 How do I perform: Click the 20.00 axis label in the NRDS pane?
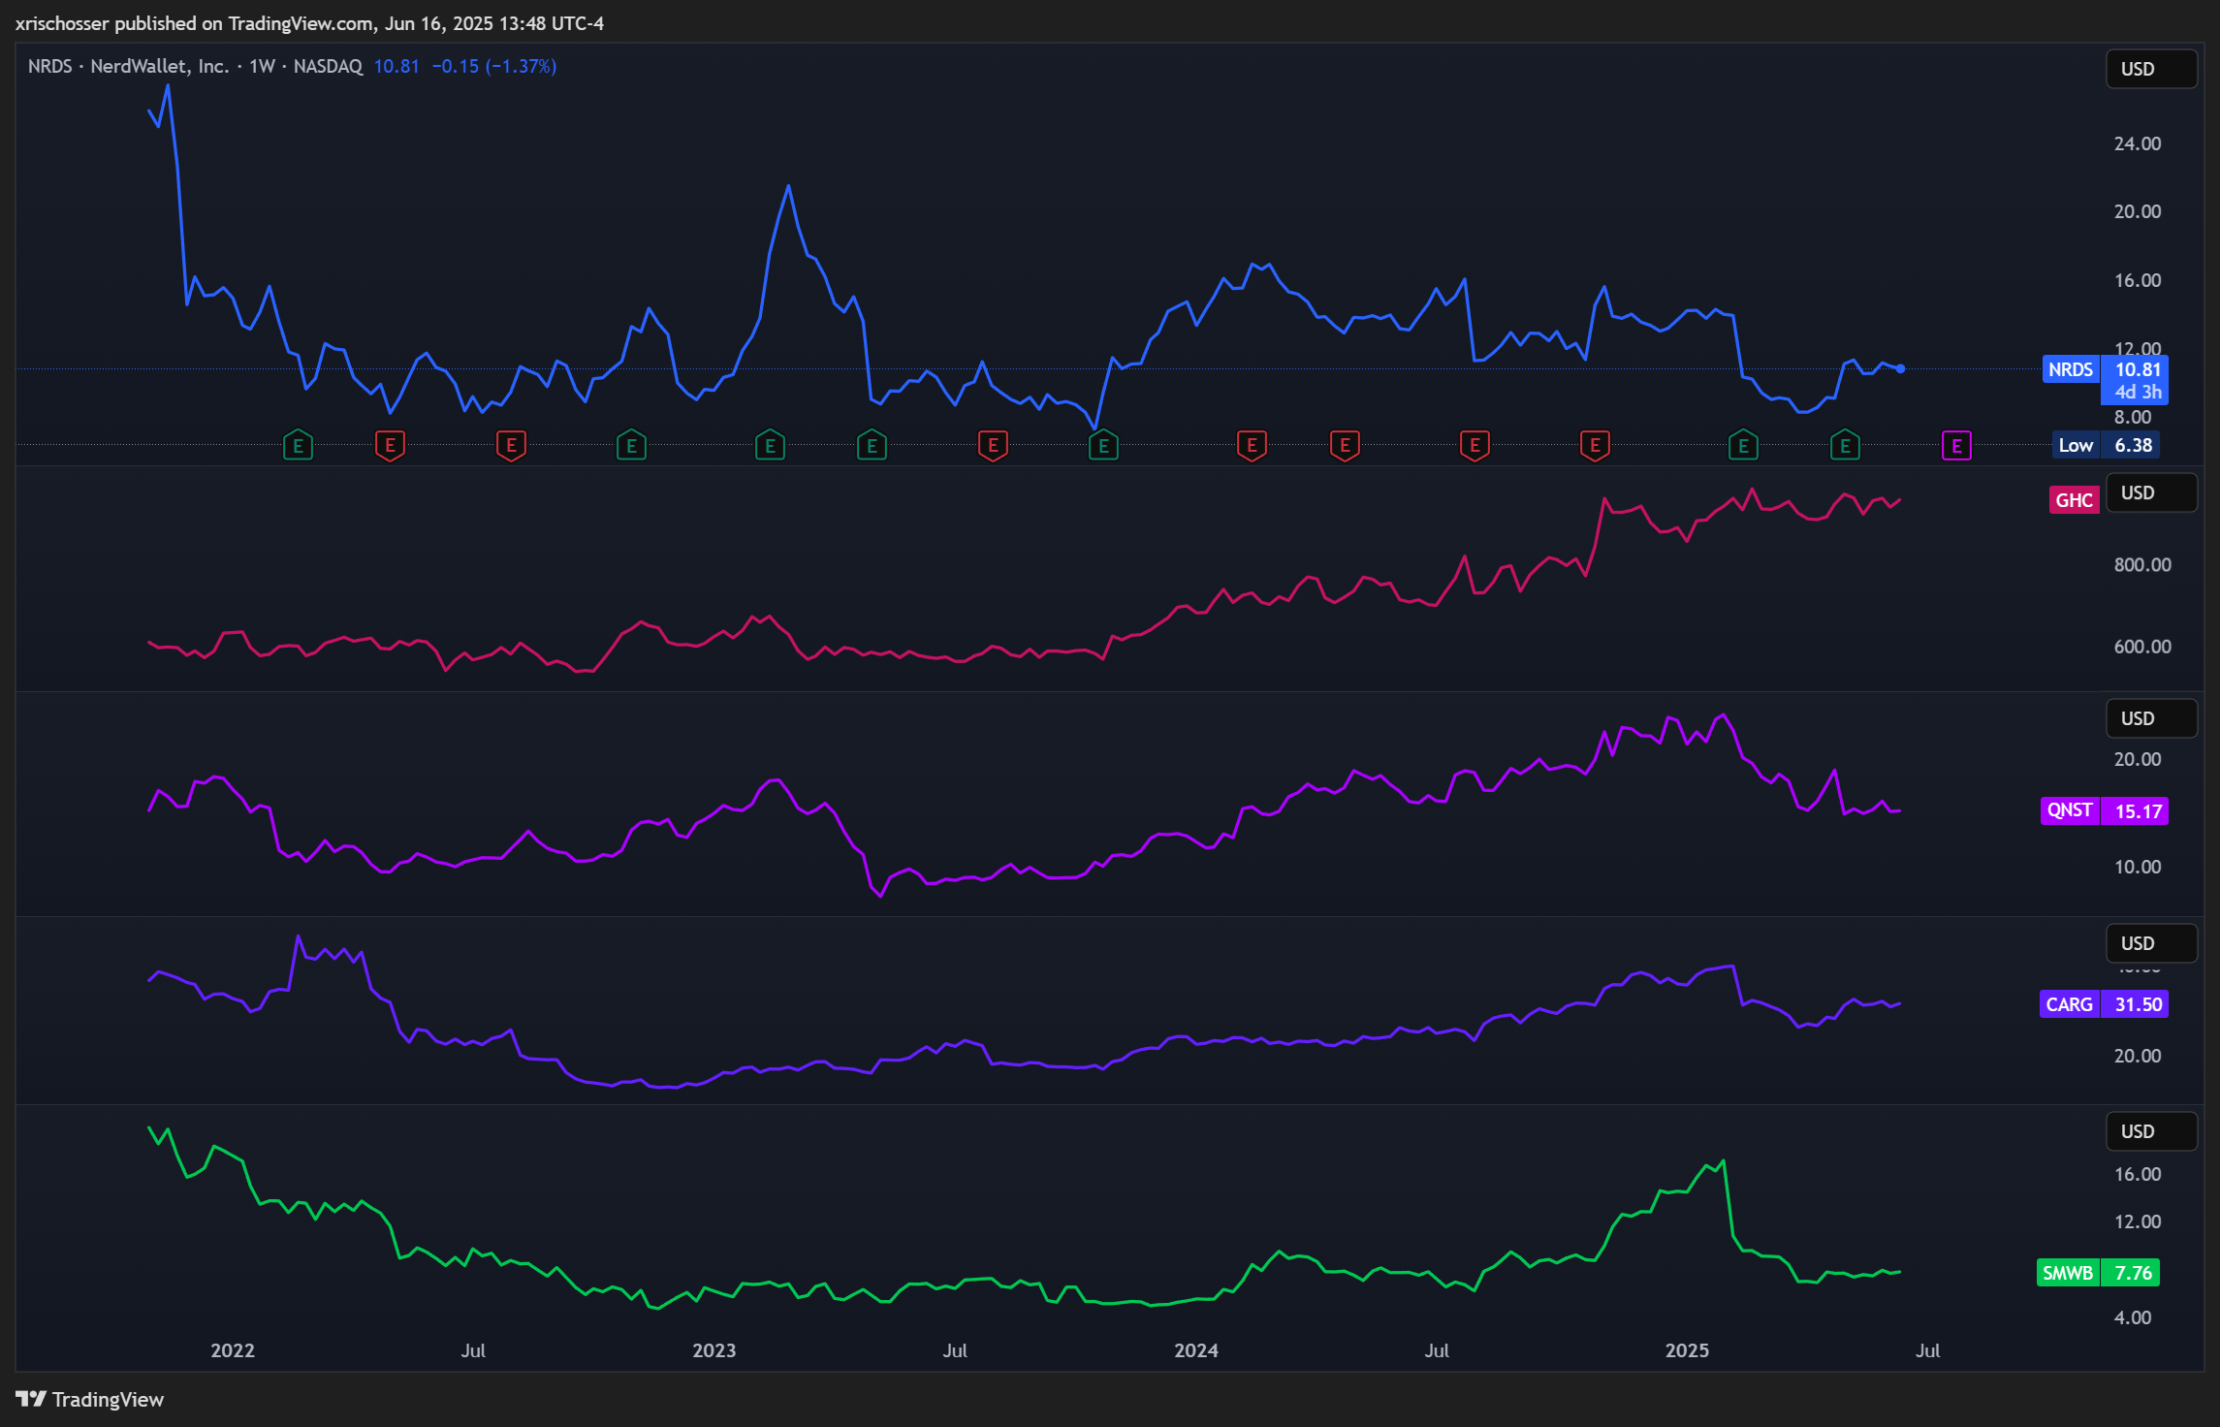2138,211
